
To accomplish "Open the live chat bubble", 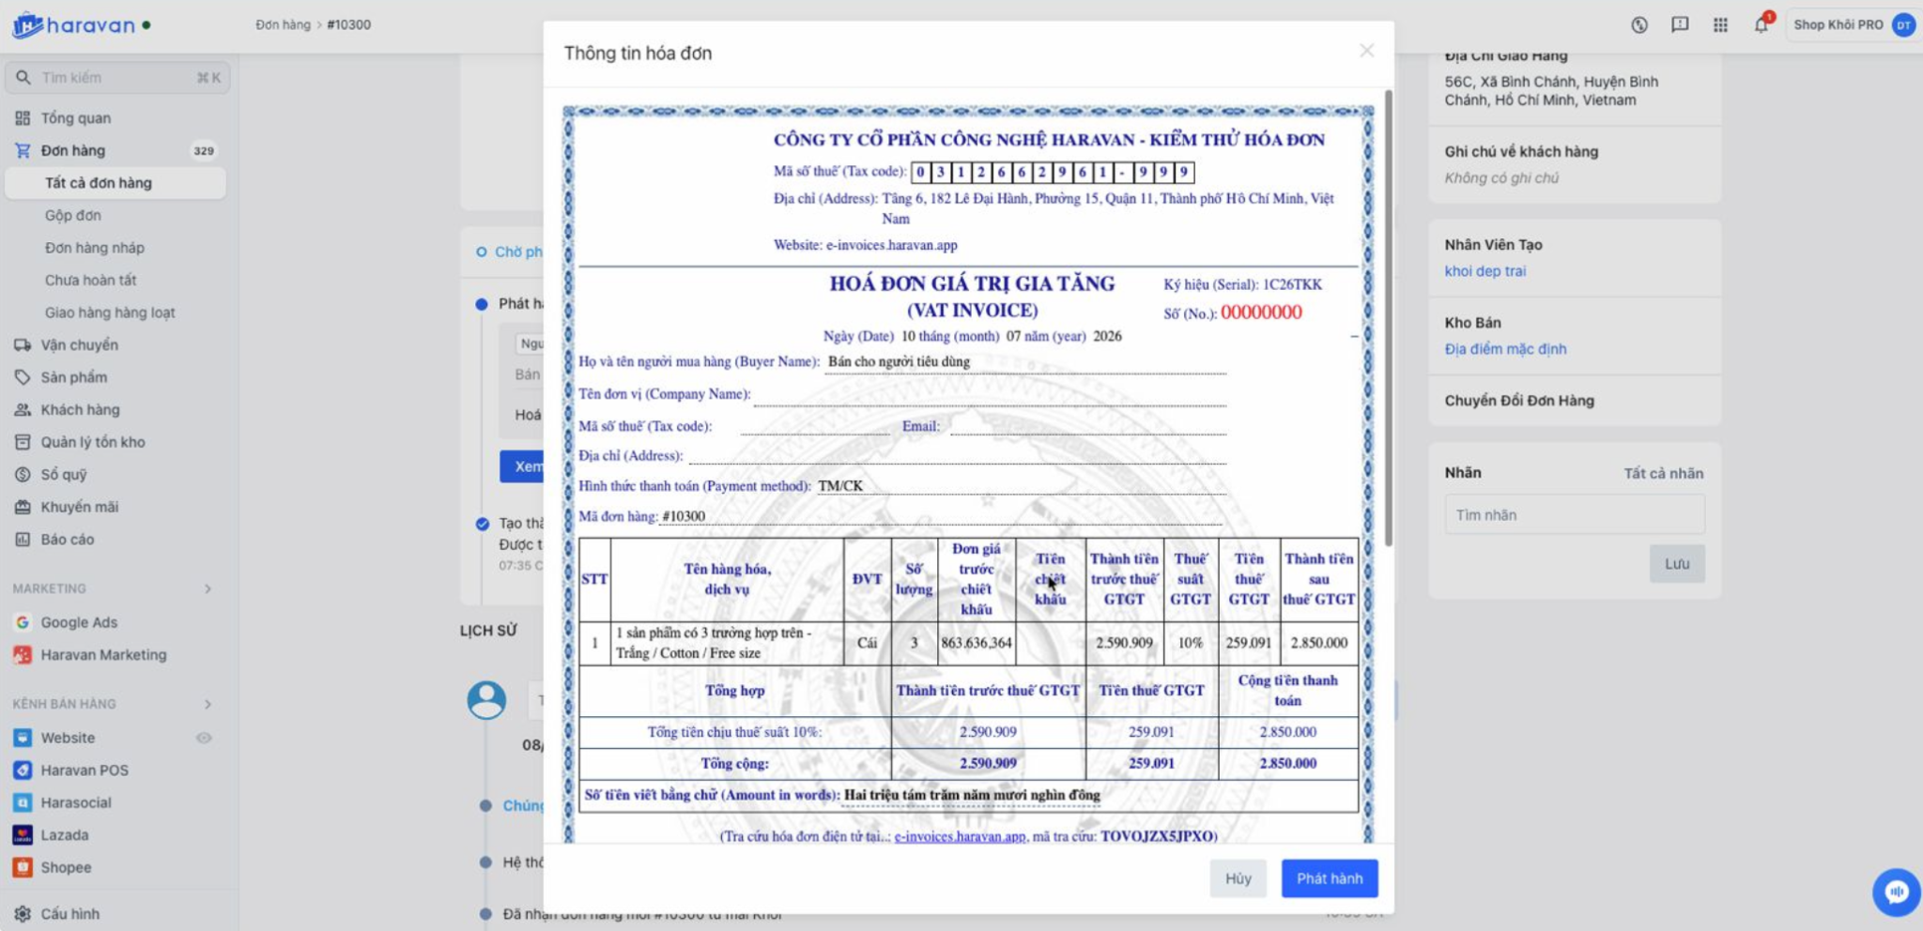I will 1896,892.
